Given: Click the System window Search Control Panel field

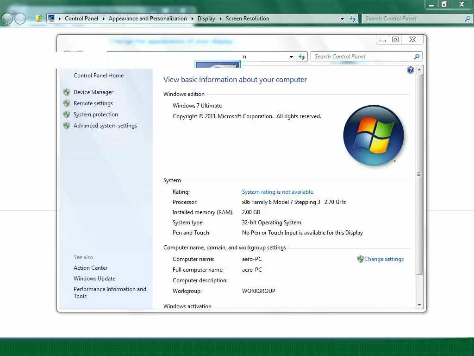Looking at the screenshot, I should tap(366, 57).
